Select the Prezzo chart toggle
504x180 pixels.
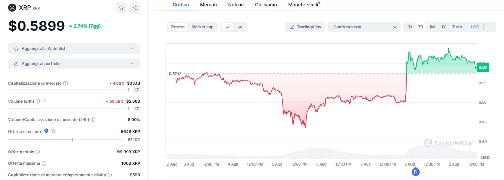pyautogui.click(x=178, y=27)
